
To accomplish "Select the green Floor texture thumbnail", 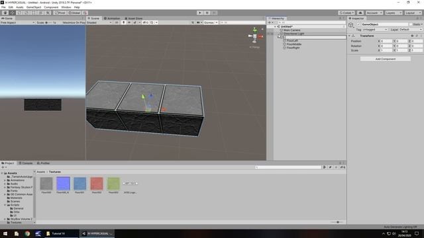I will click(113, 184).
